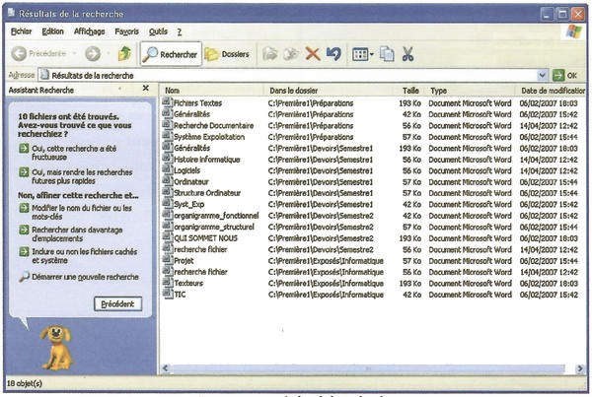Expand the address bar dropdown
The height and width of the screenshot is (397, 592).
pyautogui.click(x=544, y=75)
